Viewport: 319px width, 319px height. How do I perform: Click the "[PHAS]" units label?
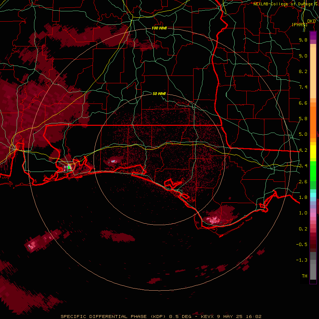point(300,24)
